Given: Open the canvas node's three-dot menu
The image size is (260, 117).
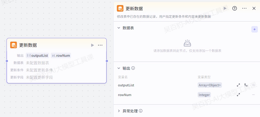Looking at the screenshot, I should [x=100, y=45].
